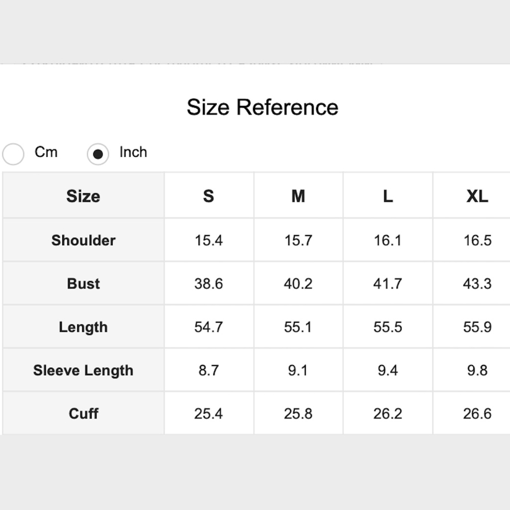The width and height of the screenshot is (510, 510).
Task: Select the Inch unit radio button
Action: pos(98,154)
